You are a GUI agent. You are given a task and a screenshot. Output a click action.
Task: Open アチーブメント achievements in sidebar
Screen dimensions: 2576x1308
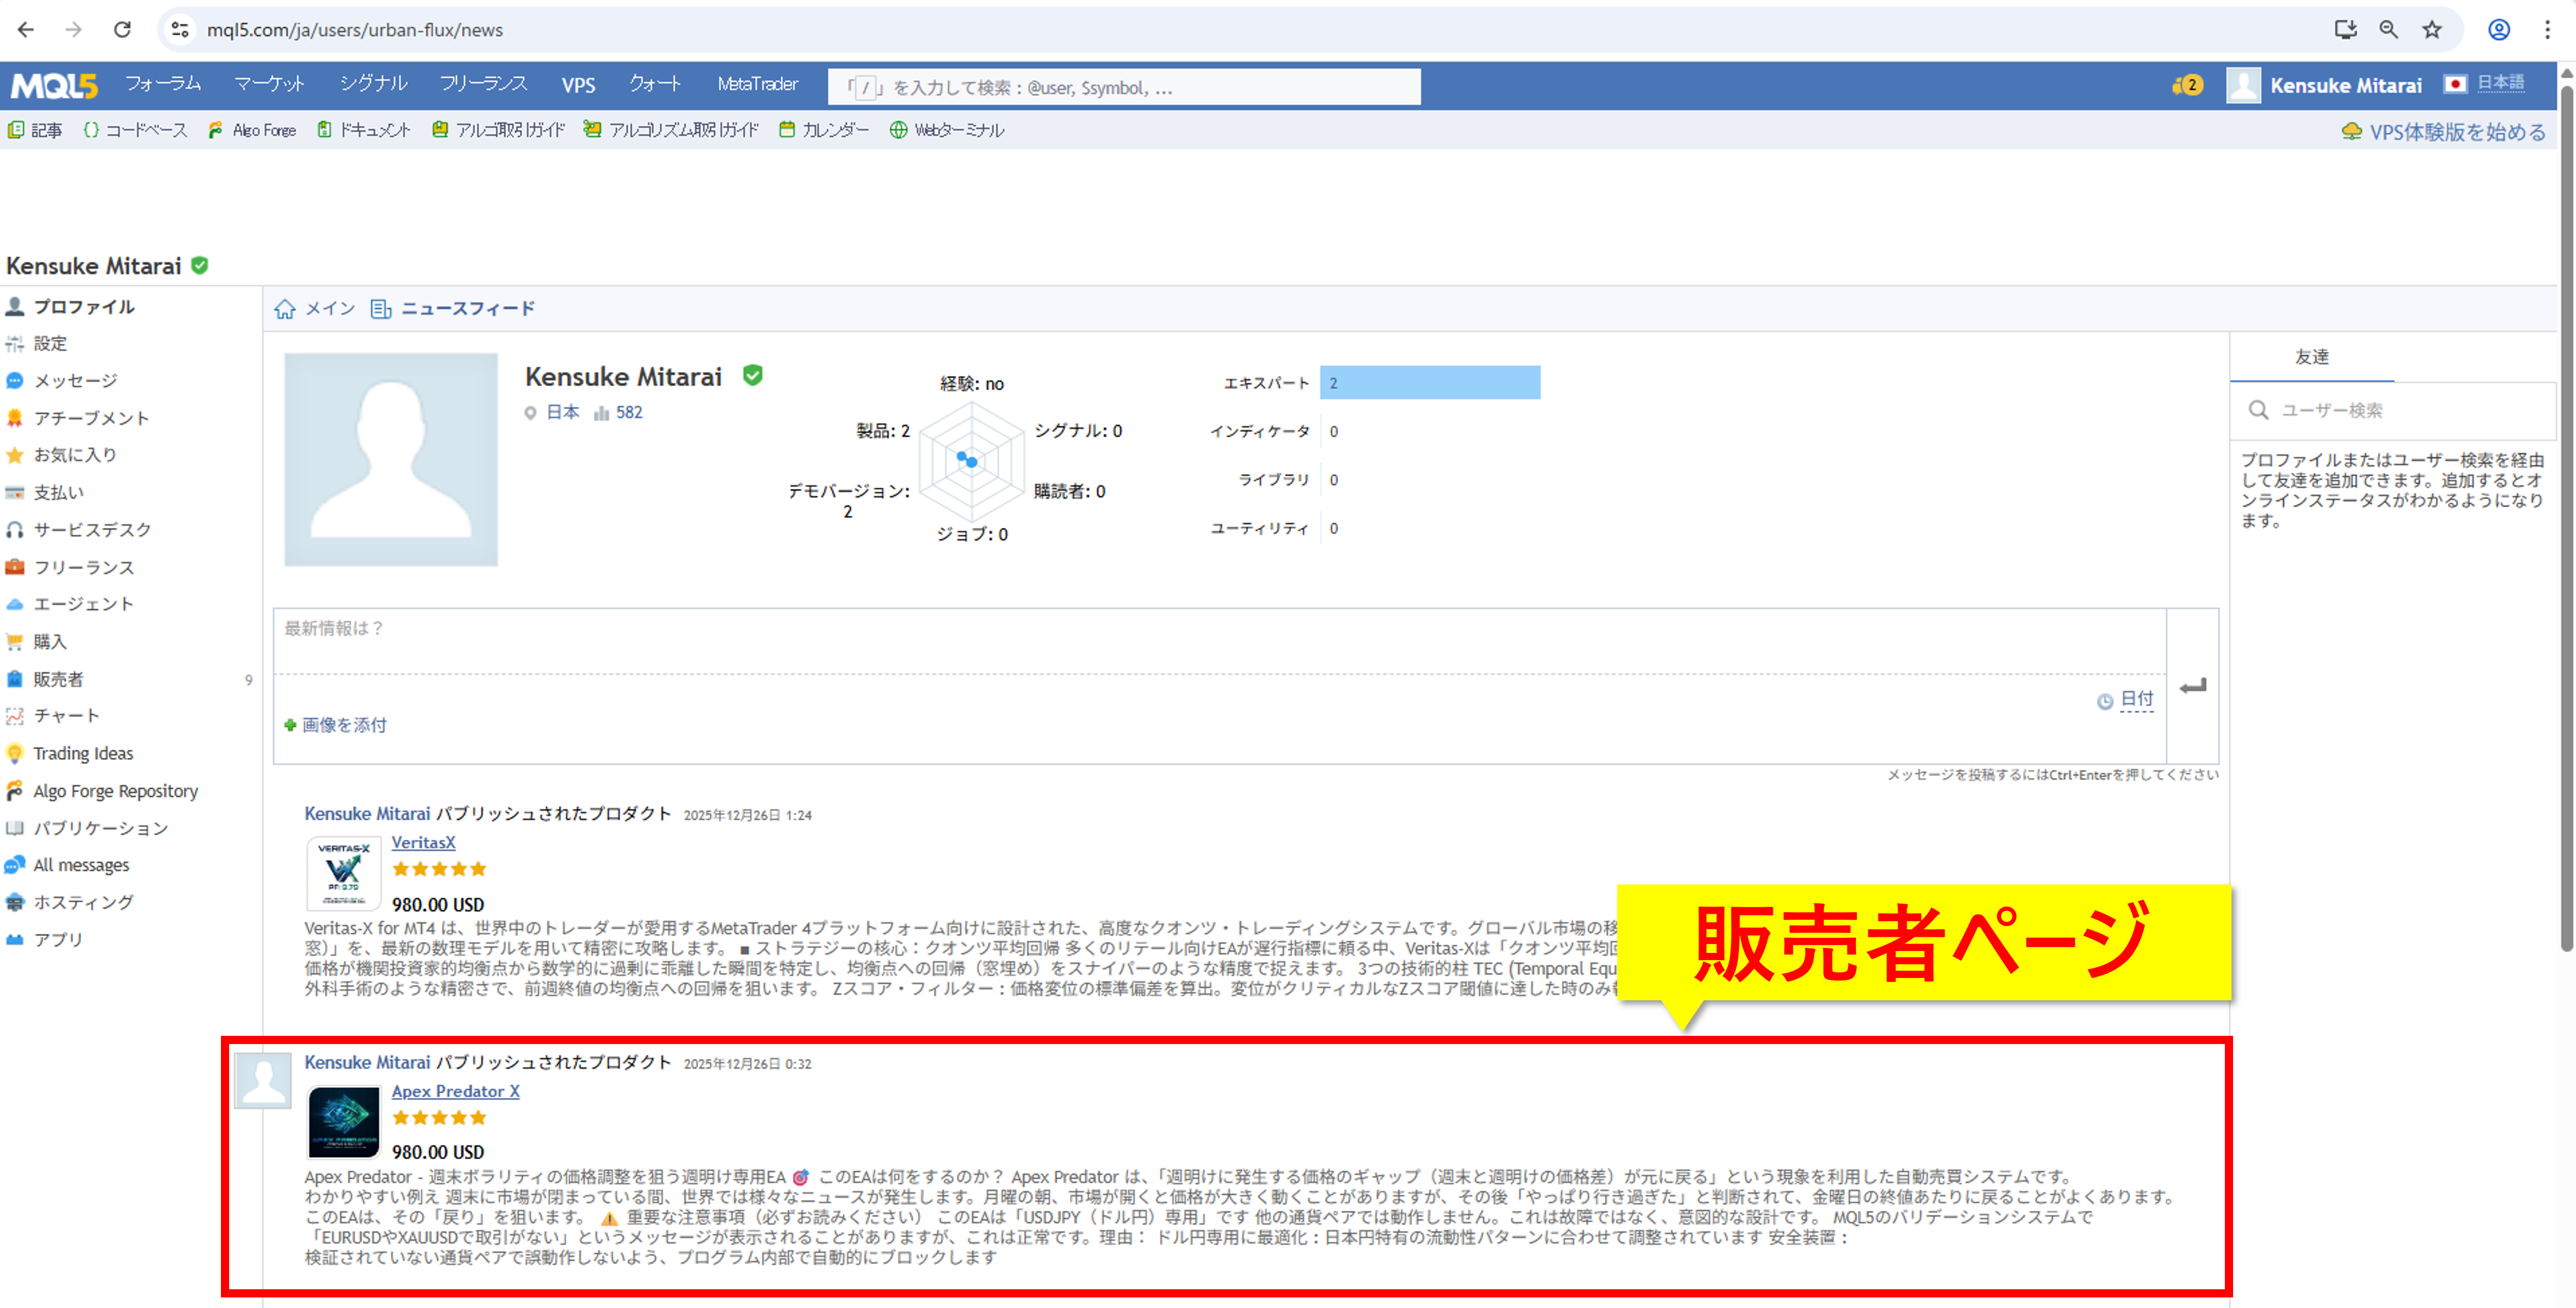tap(91, 418)
